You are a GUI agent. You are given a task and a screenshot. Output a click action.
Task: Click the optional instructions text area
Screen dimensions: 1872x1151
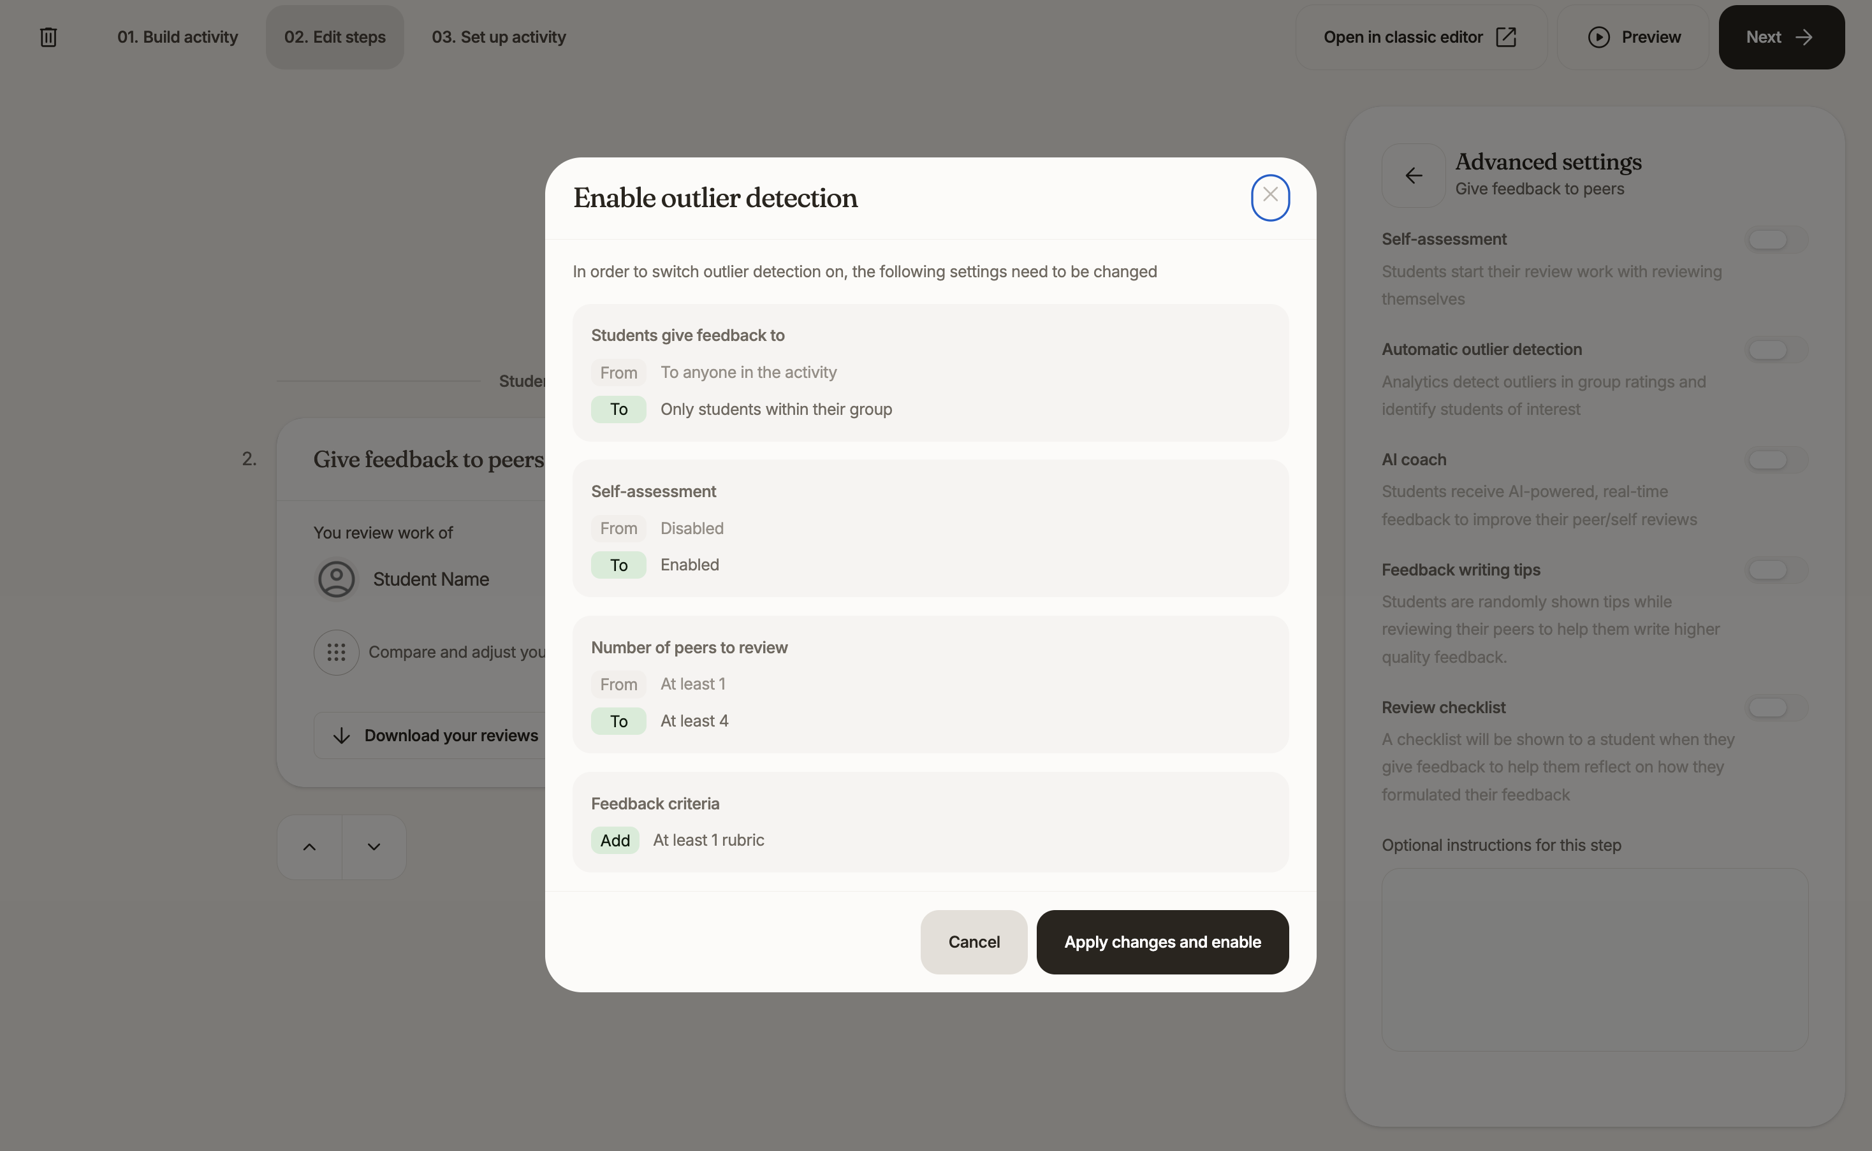[1595, 960]
